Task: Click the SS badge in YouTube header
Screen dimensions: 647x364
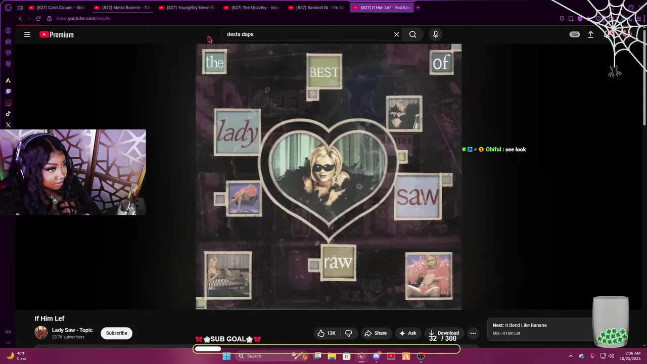Action: (x=575, y=34)
